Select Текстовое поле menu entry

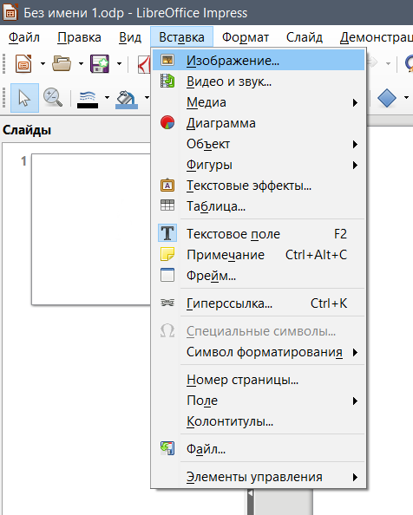point(259,234)
